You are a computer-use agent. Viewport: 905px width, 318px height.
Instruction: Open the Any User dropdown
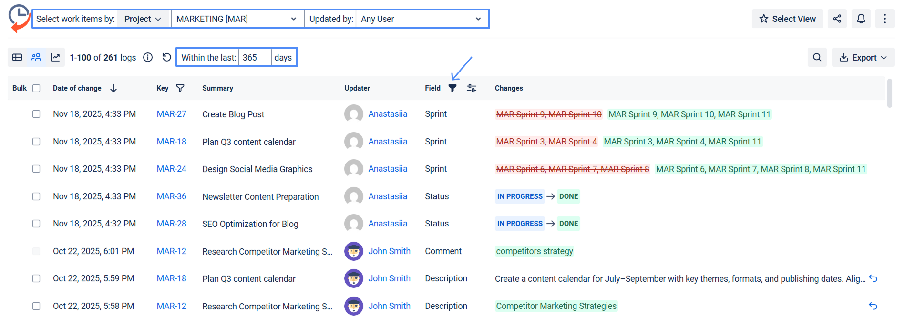(421, 19)
